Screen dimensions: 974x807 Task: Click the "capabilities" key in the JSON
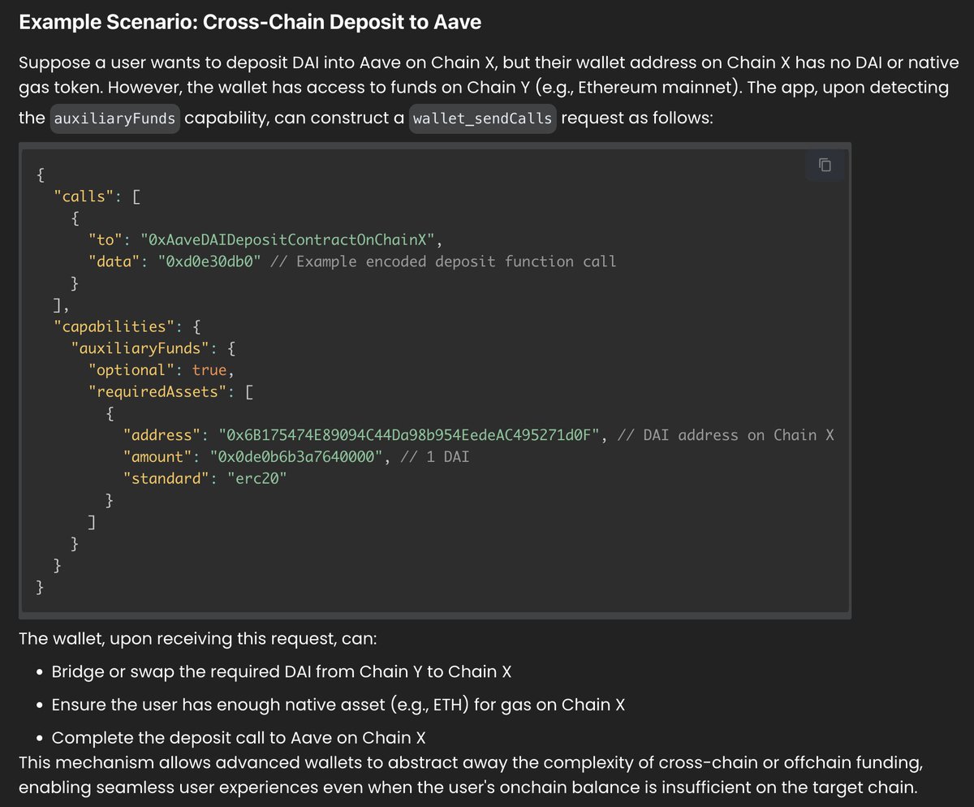[x=114, y=326]
